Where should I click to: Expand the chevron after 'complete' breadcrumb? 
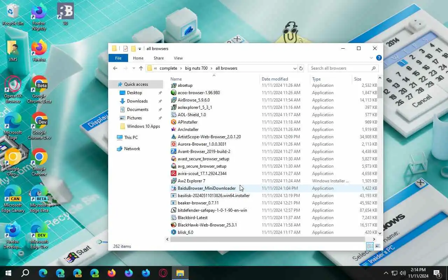click(181, 68)
